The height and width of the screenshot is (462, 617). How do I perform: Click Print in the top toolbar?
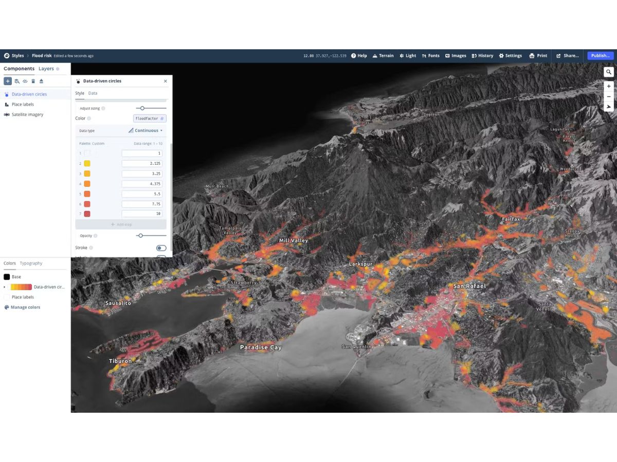pos(538,55)
